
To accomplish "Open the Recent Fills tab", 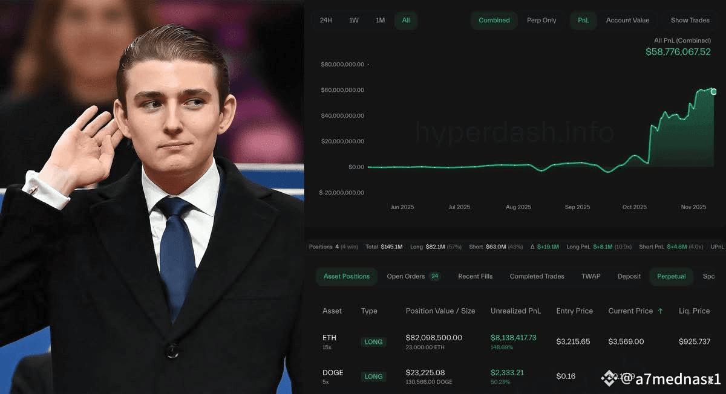I will [475, 276].
